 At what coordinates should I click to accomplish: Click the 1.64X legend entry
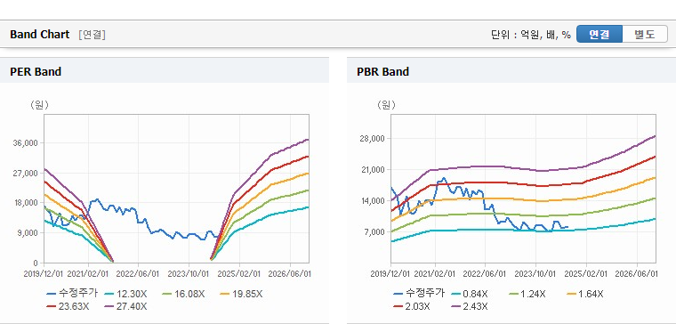pyautogui.click(x=585, y=294)
